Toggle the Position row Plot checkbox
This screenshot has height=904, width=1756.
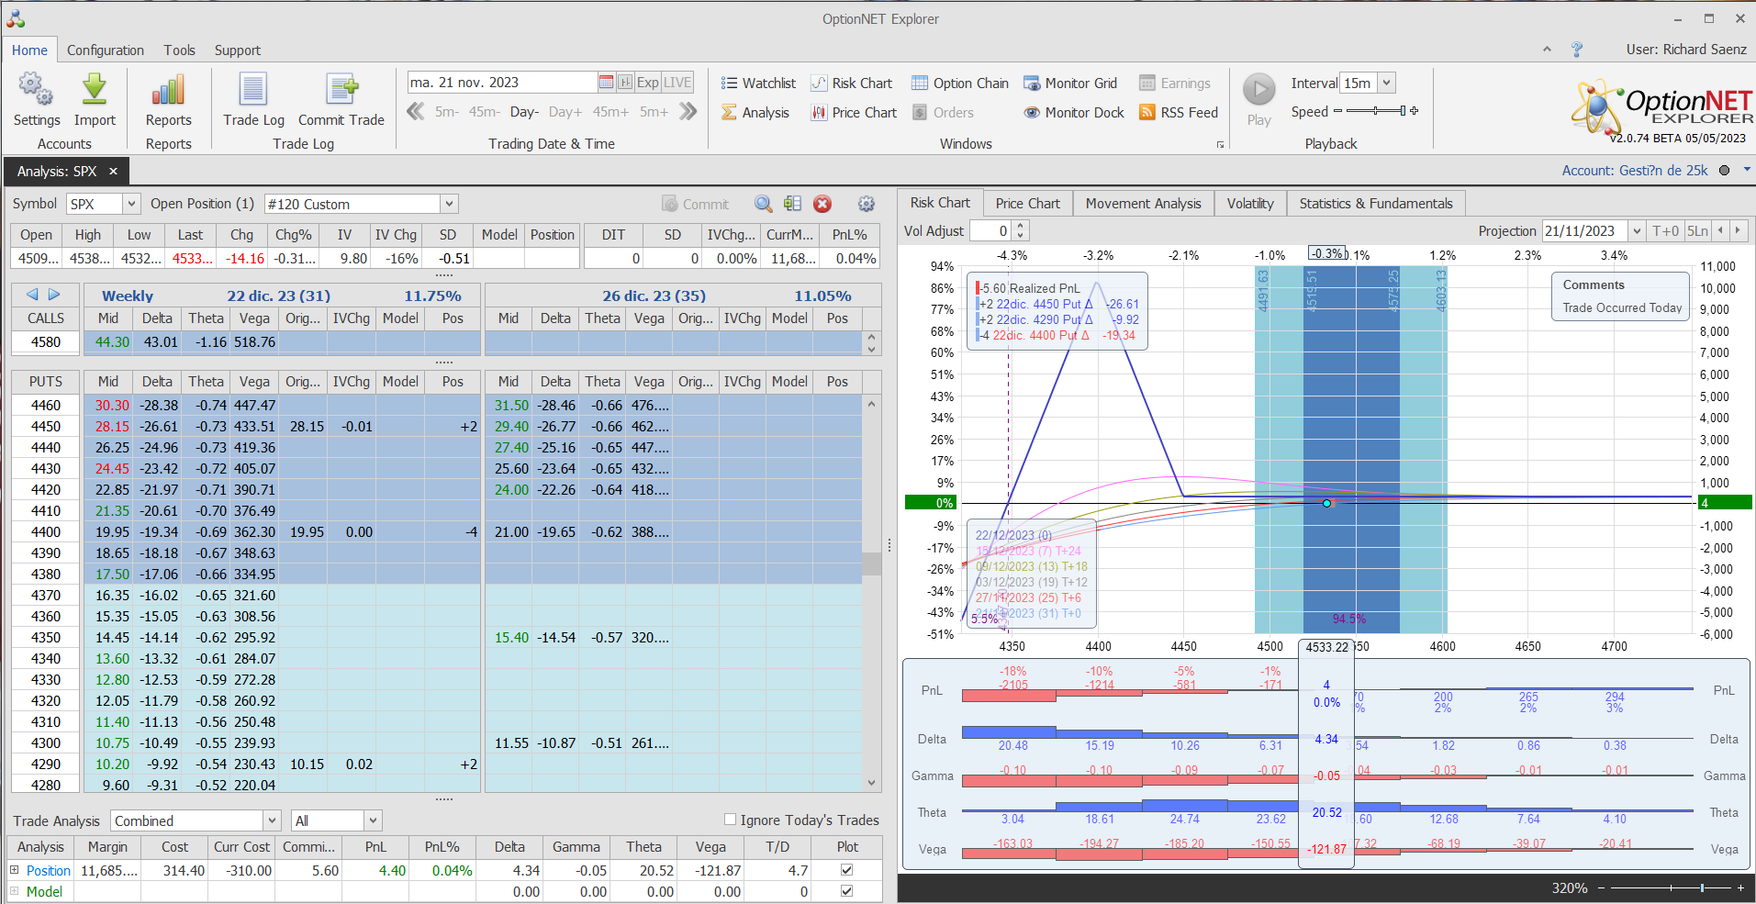tap(846, 870)
